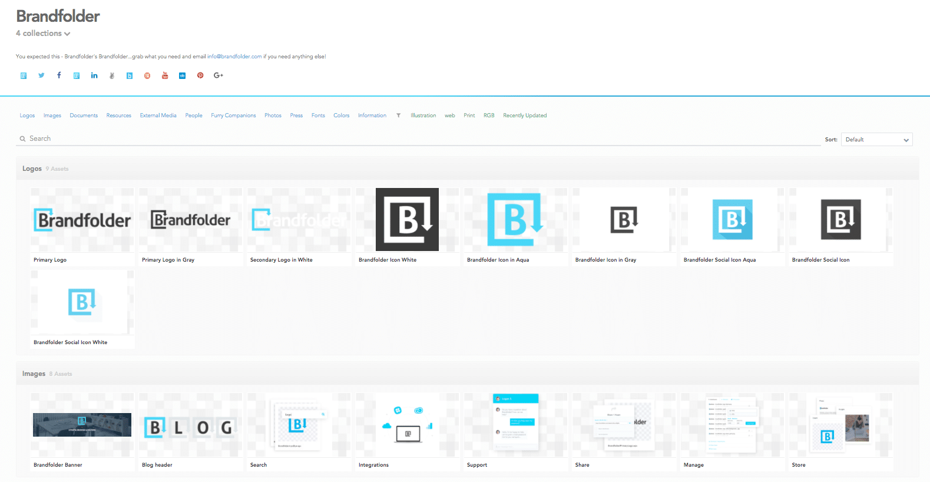Jump to the Information section

(x=372, y=115)
